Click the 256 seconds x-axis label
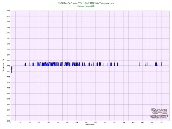 [86, 122]
